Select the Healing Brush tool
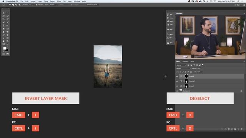The image size is (246, 138). point(3,23)
